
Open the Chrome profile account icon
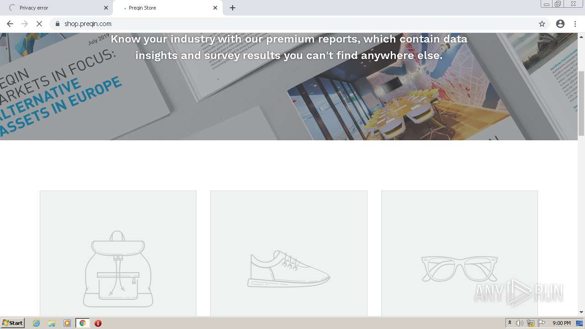pyautogui.click(x=560, y=24)
